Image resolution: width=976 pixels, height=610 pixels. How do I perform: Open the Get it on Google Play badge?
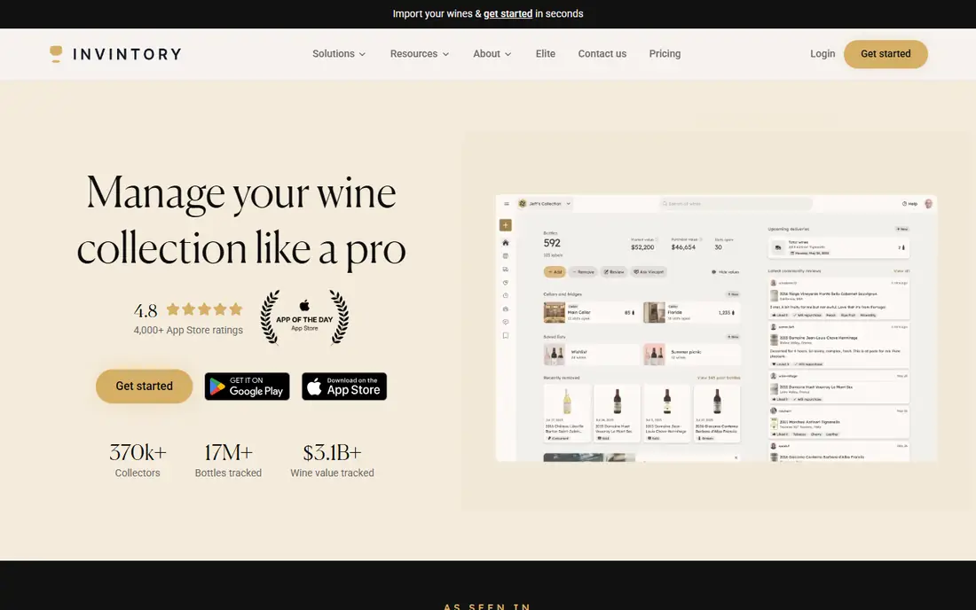[248, 387]
